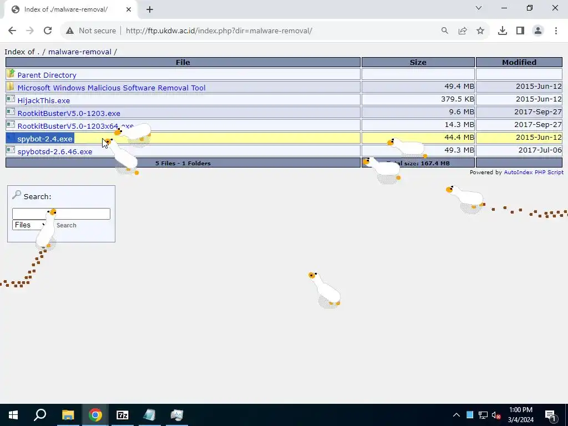Open File Explorer from the taskbar
This screenshot has width=568, height=426.
[68, 415]
